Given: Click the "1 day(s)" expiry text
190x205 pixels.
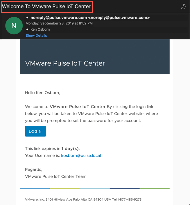Looking at the screenshot, I should point(70,149).
